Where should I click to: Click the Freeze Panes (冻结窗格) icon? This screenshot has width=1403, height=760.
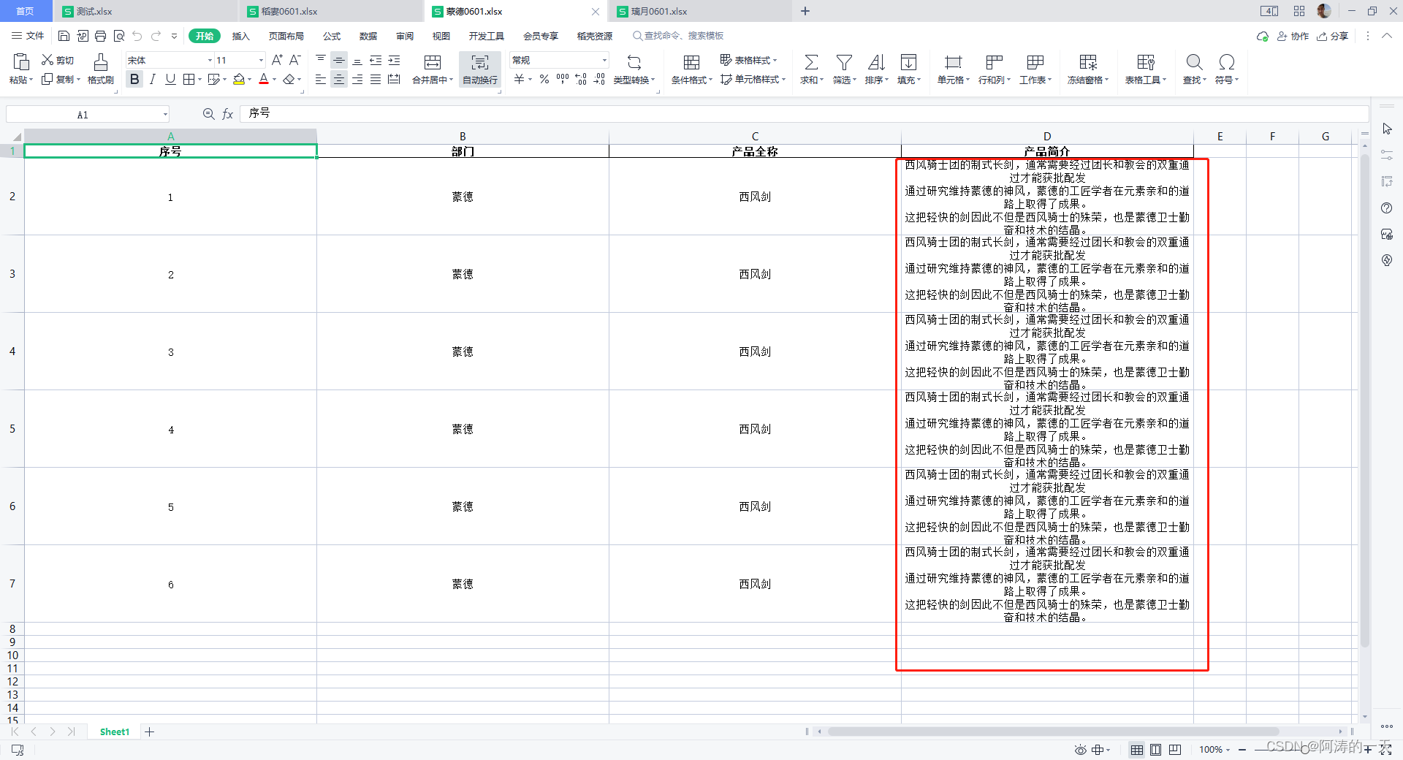1088,62
